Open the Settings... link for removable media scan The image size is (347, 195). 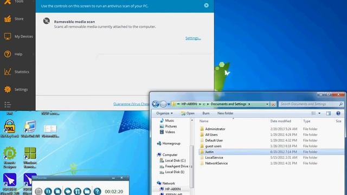pos(193,38)
